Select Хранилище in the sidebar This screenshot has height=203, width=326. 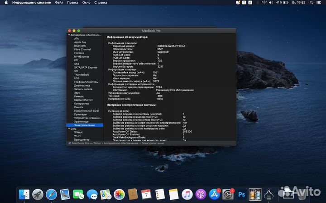click(81, 122)
